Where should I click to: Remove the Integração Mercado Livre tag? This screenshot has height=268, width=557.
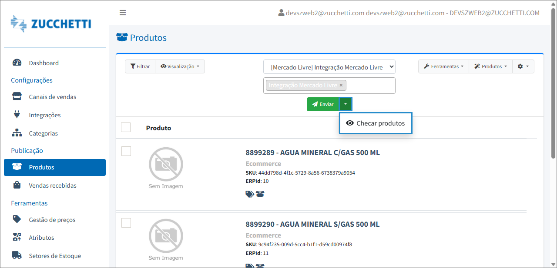click(x=341, y=85)
